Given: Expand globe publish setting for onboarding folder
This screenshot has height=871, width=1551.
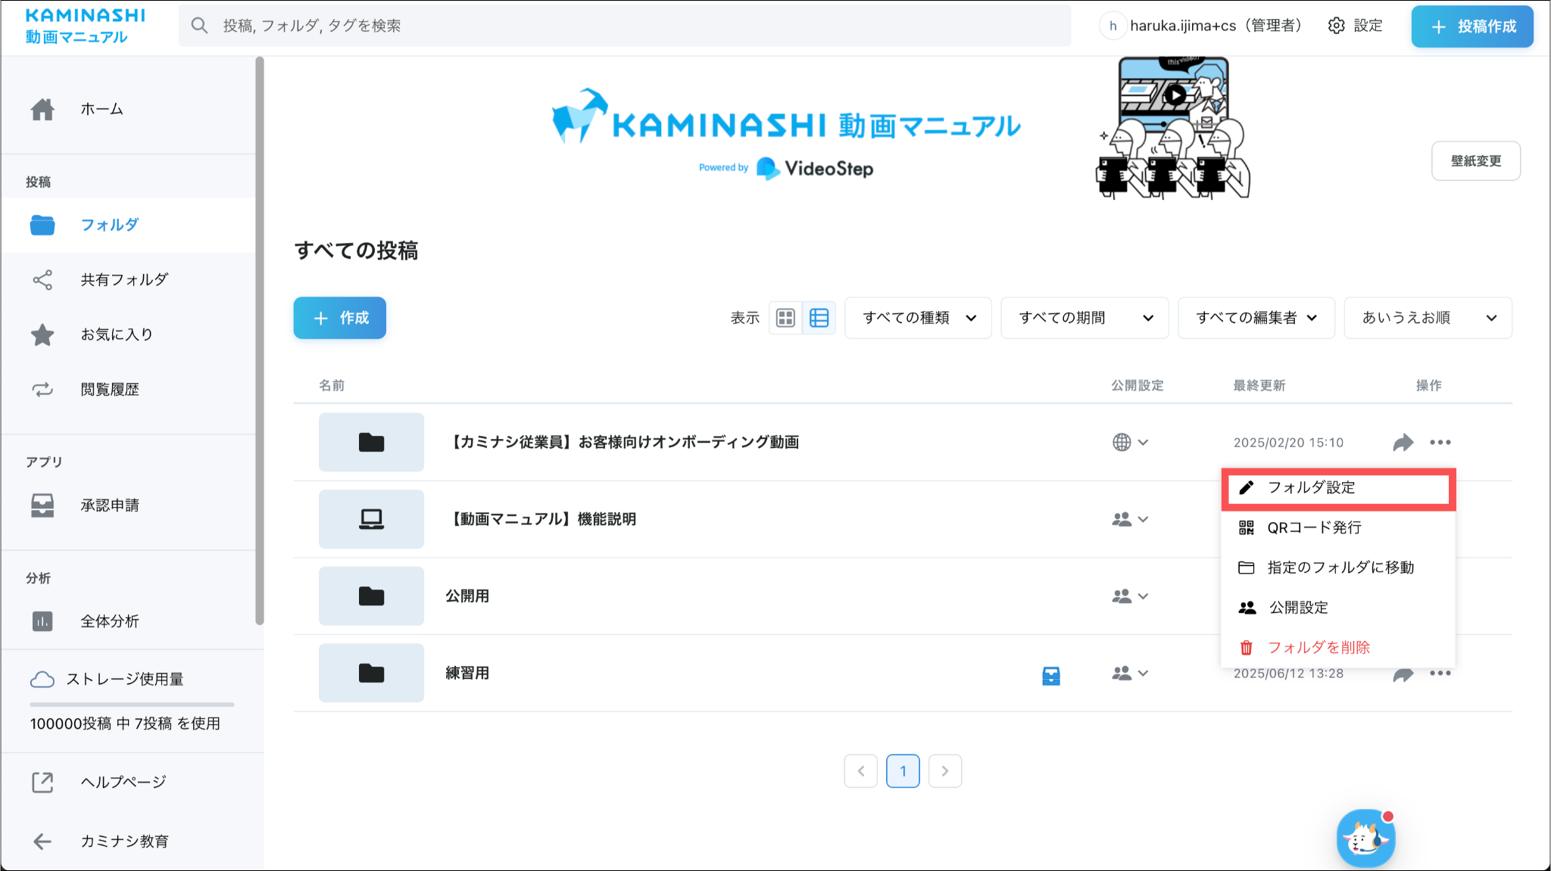Looking at the screenshot, I should click(x=1130, y=443).
